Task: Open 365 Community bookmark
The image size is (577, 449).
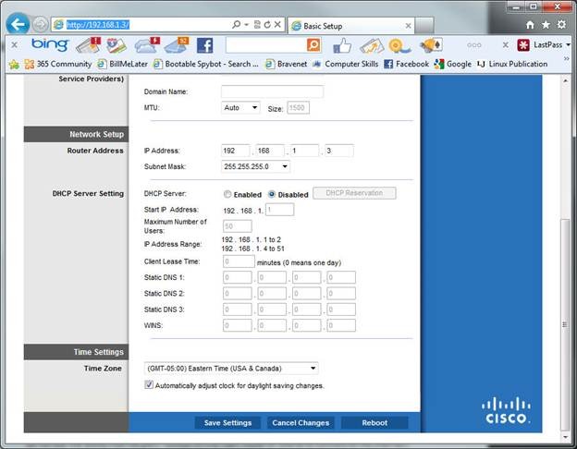Action: pyautogui.click(x=57, y=64)
